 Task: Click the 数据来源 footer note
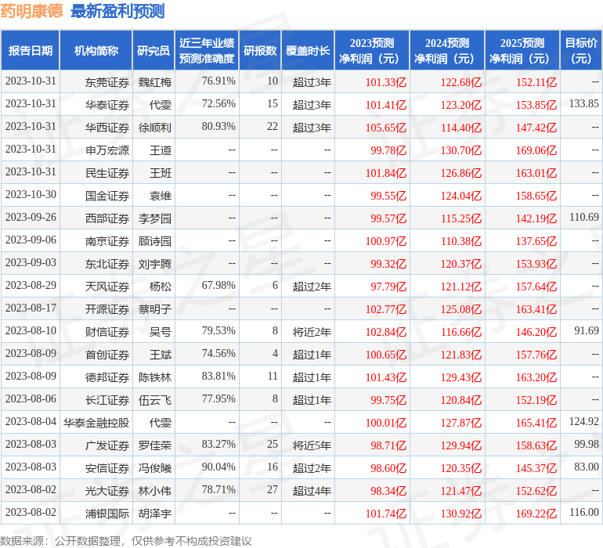click(x=126, y=541)
